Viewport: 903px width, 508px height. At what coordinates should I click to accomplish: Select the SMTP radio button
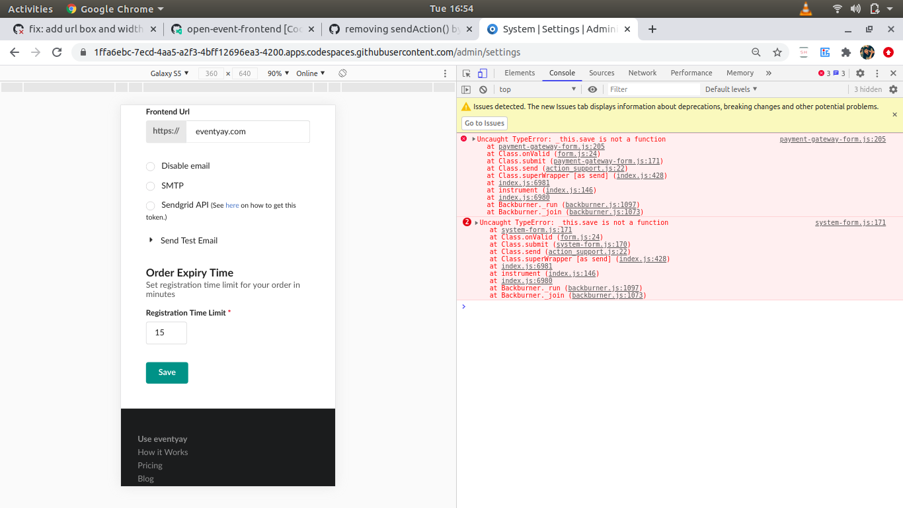click(x=150, y=186)
